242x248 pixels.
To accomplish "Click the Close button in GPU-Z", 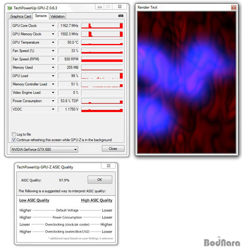I will point(113,149).
